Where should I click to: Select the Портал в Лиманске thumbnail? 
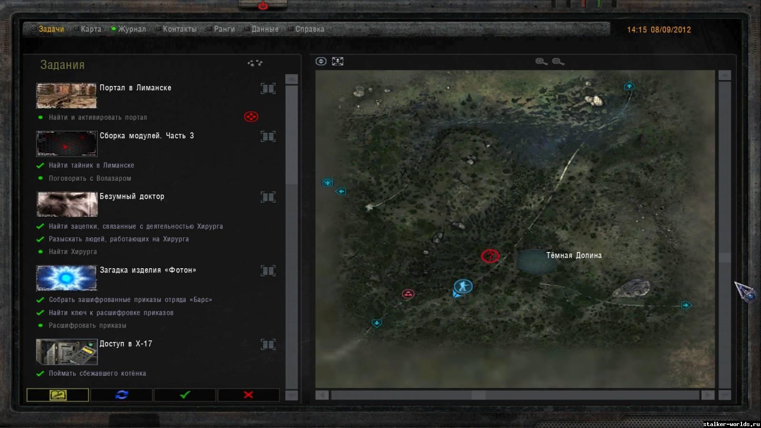click(x=67, y=96)
